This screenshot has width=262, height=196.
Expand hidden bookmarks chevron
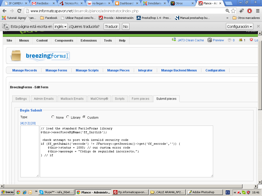[227, 18]
